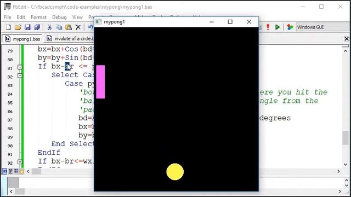Image resolution: width=351 pixels, height=197 pixels.
Task: Click the output panel horizontal scroll left arrow
Action: click(x=11, y=192)
